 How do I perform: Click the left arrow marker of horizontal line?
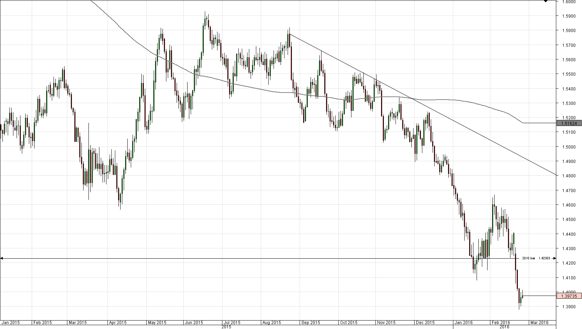[2, 259]
